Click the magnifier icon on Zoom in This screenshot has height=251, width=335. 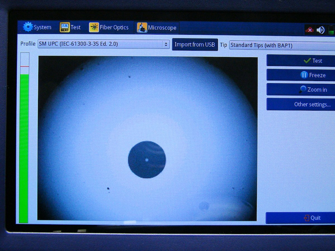coord(303,90)
